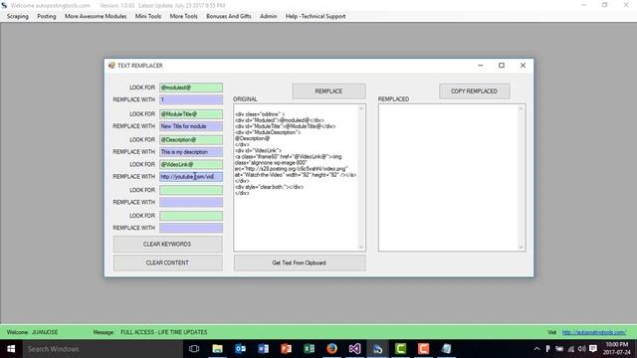Click REMPLACED box scrollbar up arrow
This screenshot has height=358, width=637.
(x=521, y=108)
